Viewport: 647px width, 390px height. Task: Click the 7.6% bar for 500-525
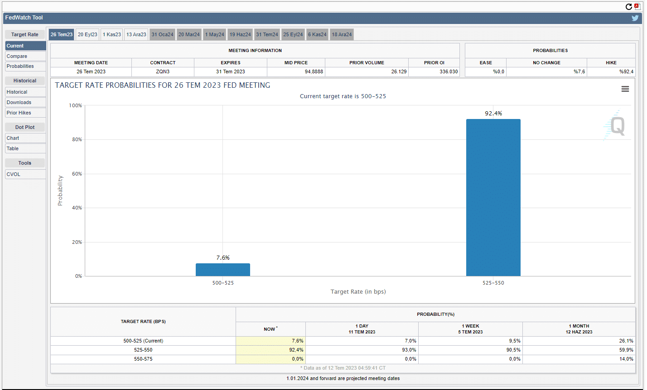point(222,270)
